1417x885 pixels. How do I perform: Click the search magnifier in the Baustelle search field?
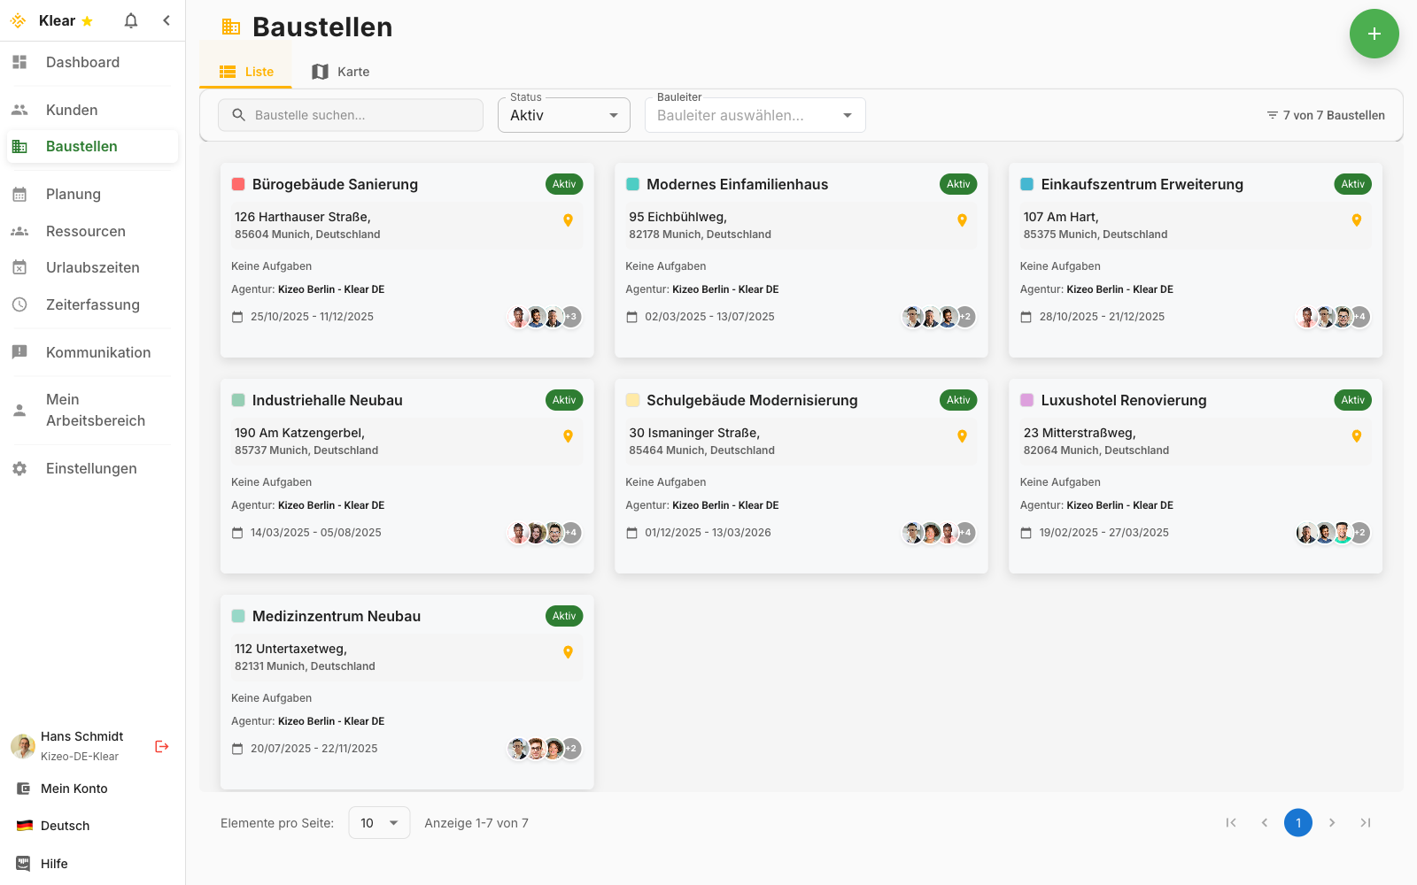(x=238, y=114)
